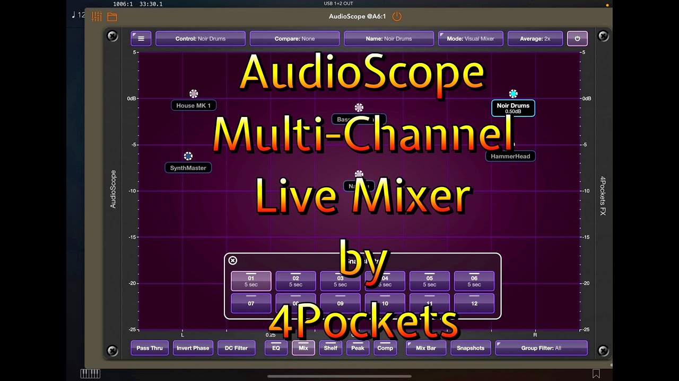
Task: Recall snapshot 02
Action: point(295,281)
